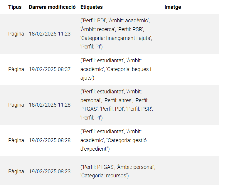Click the empty Imatge cell in the 'Categoria: recursos' row
This screenshot has width=229, height=185.
point(191,171)
